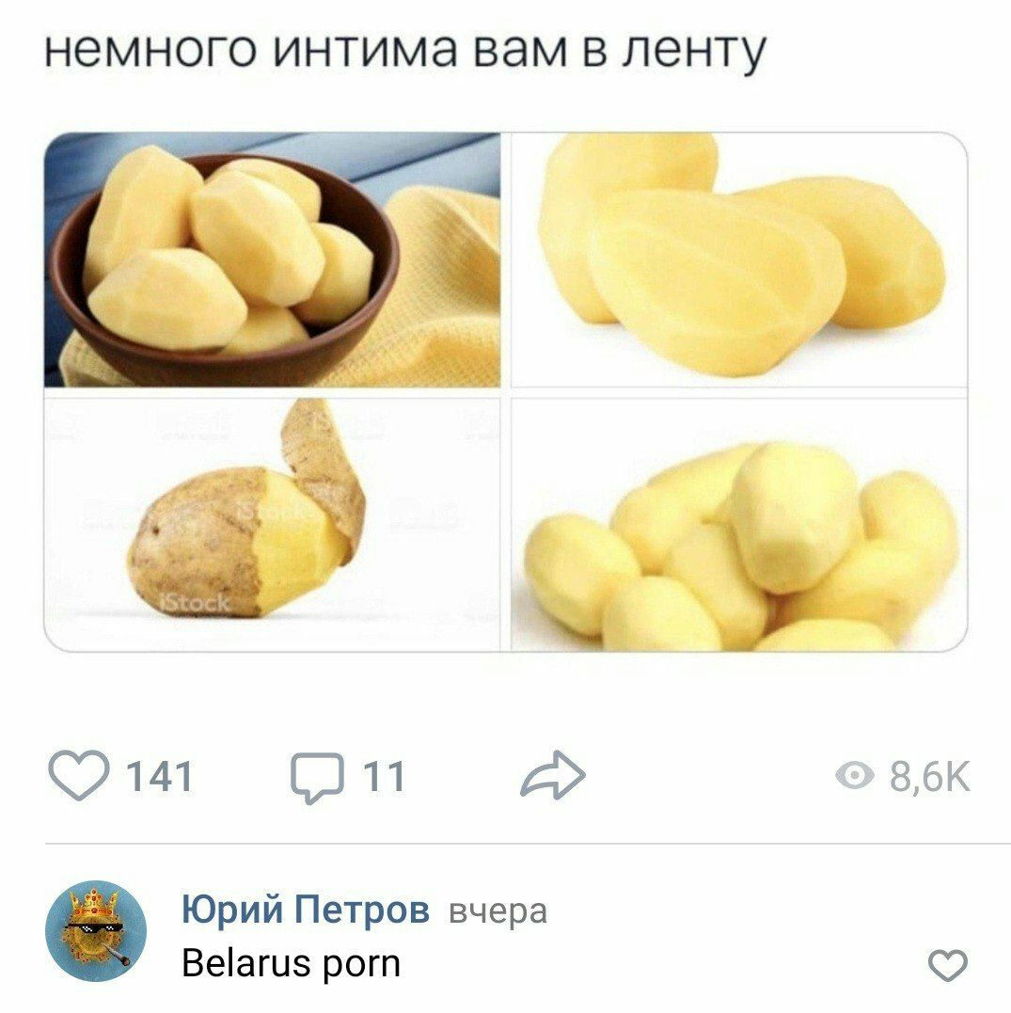1011x1013 pixels.
Task: Open comments via the speech bubble icon
Action: pyautogui.click(x=317, y=777)
